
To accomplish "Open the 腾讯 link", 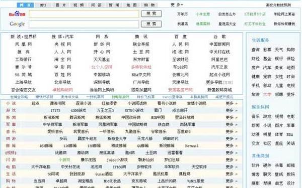I will pos(141,37).
